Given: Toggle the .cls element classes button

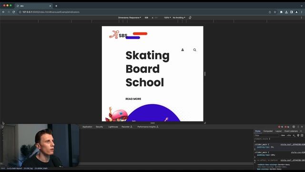Looking at the screenshot, I should pyautogui.click(x=289, y=135).
